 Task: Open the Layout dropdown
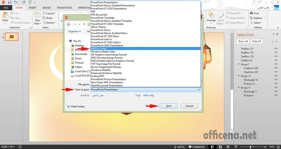(49, 13)
